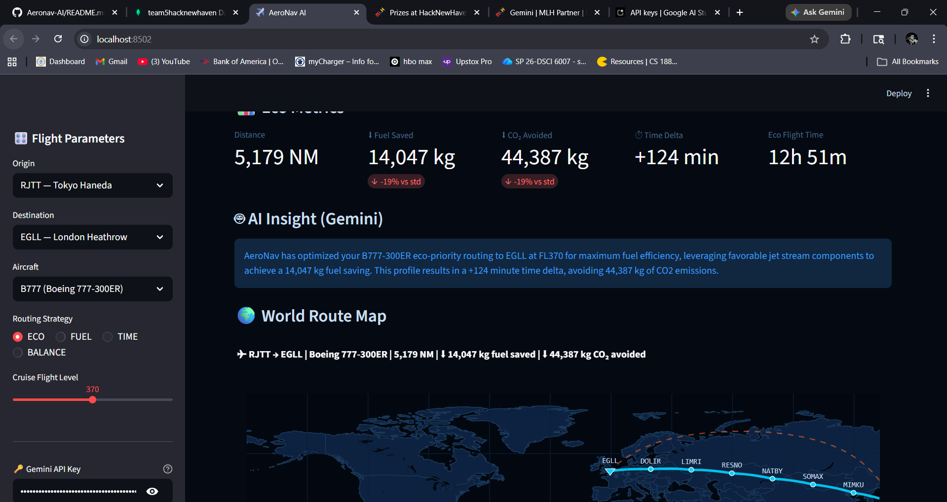The image size is (947, 502).
Task: Click the Gmail bookmark
Action: [x=112, y=62]
